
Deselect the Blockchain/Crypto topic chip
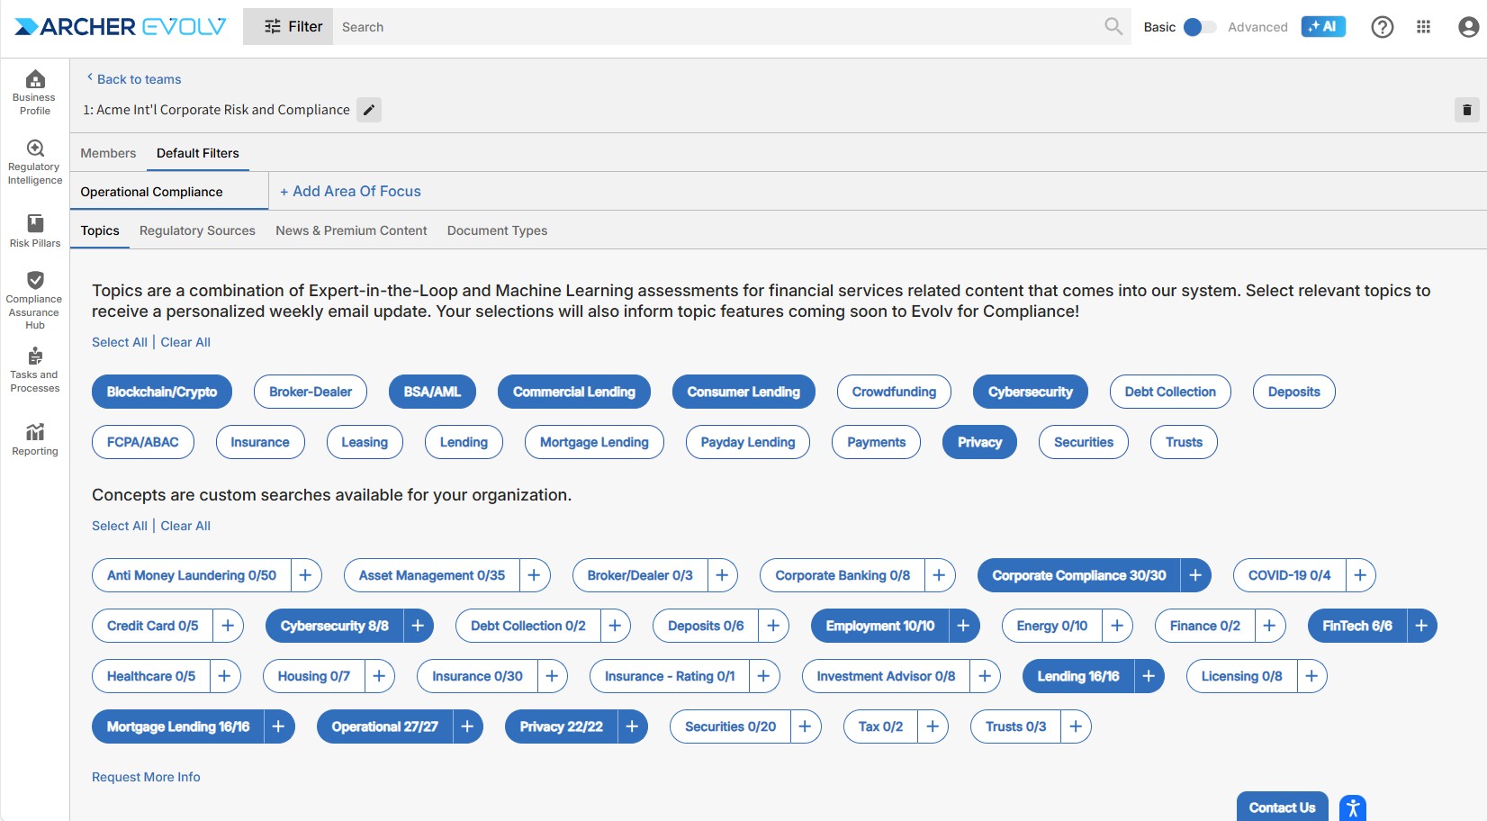pyautogui.click(x=162, y=392)
